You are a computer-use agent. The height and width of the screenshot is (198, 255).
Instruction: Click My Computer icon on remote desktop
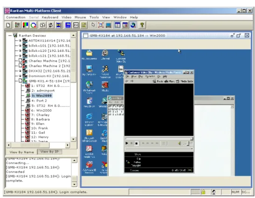89,71
